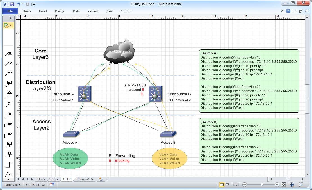Fit page to current window from status bar
This screenshot has width=312, height=190.
coord(284,185)
